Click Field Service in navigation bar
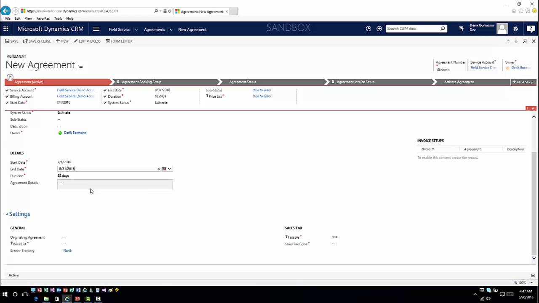Viewport: 539px width, 303px height. 119,29
